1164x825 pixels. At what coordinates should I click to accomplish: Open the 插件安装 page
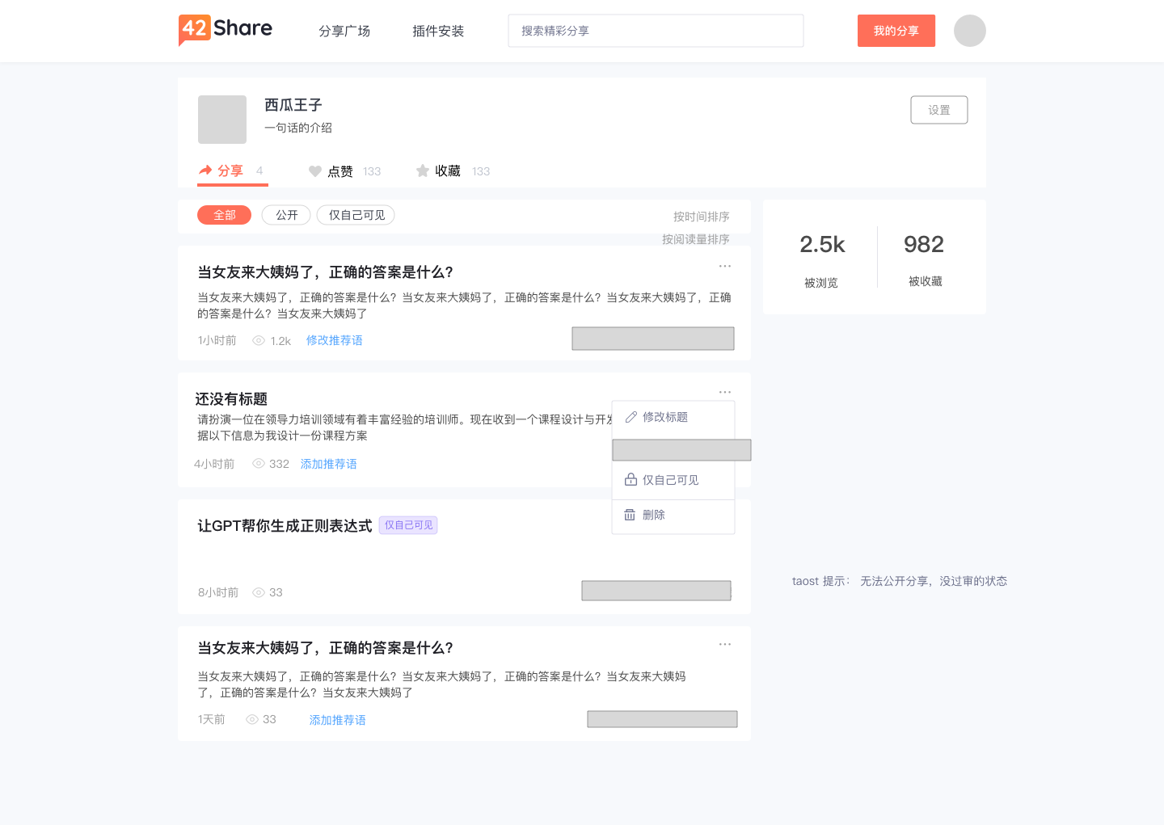(438, 31)
